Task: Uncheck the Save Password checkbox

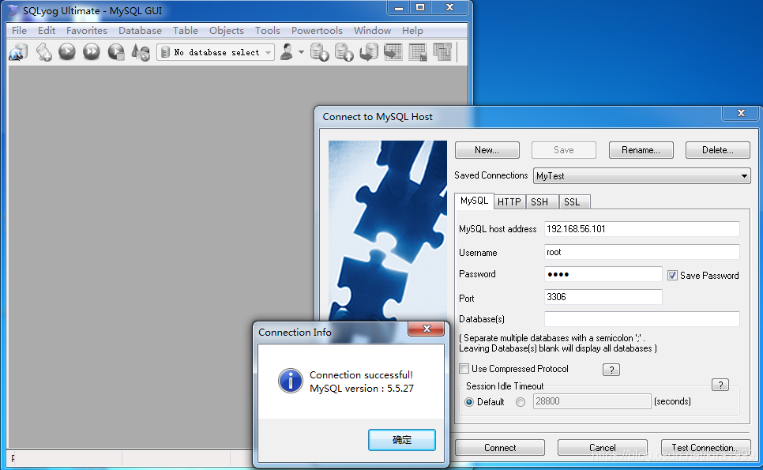Action: click(x=672, y=276)
